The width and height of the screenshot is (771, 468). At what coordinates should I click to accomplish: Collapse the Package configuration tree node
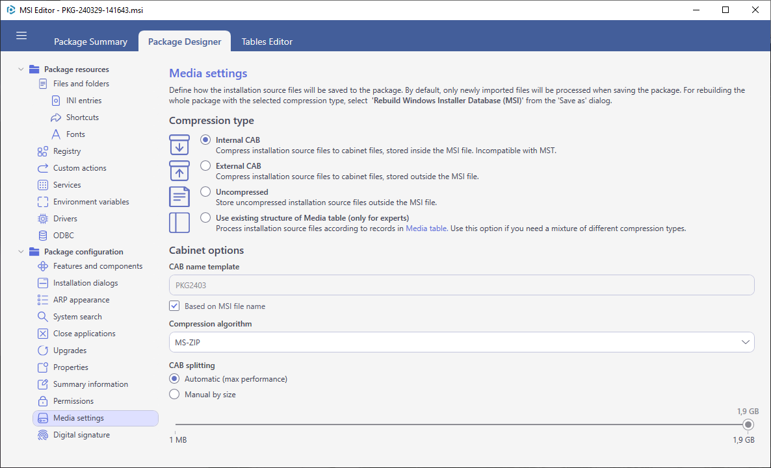coord(21,252)
